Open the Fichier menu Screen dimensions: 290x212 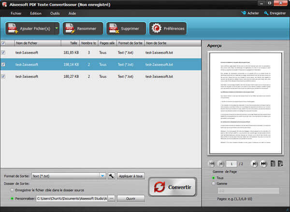pyautogui.click(x=16, y=14)
